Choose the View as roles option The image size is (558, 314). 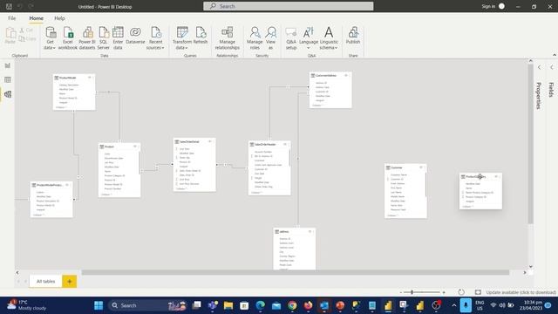click(x=270, y=38)
